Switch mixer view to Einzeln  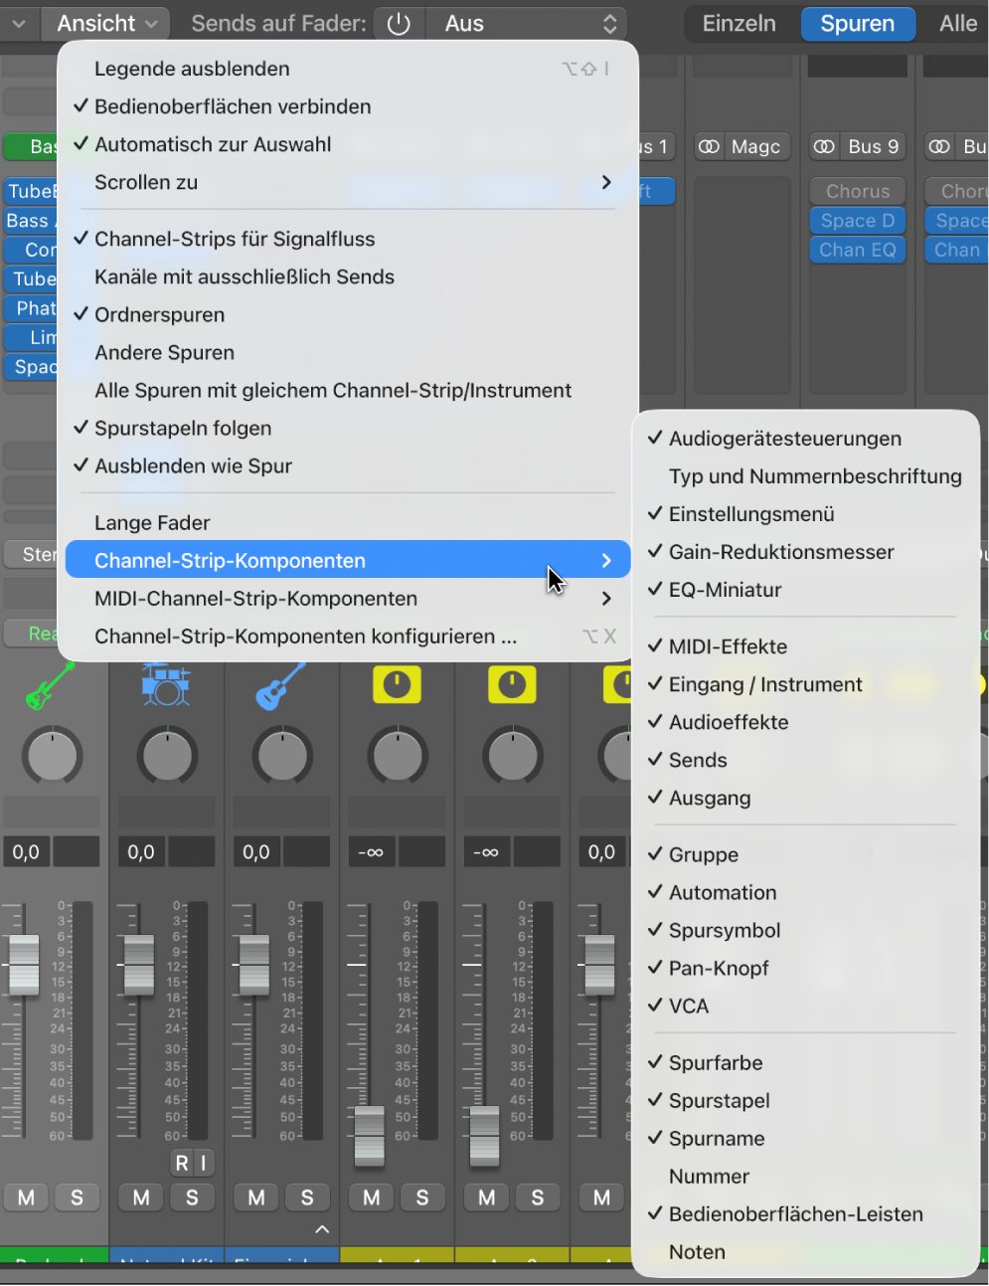click(x=739, y=24)
